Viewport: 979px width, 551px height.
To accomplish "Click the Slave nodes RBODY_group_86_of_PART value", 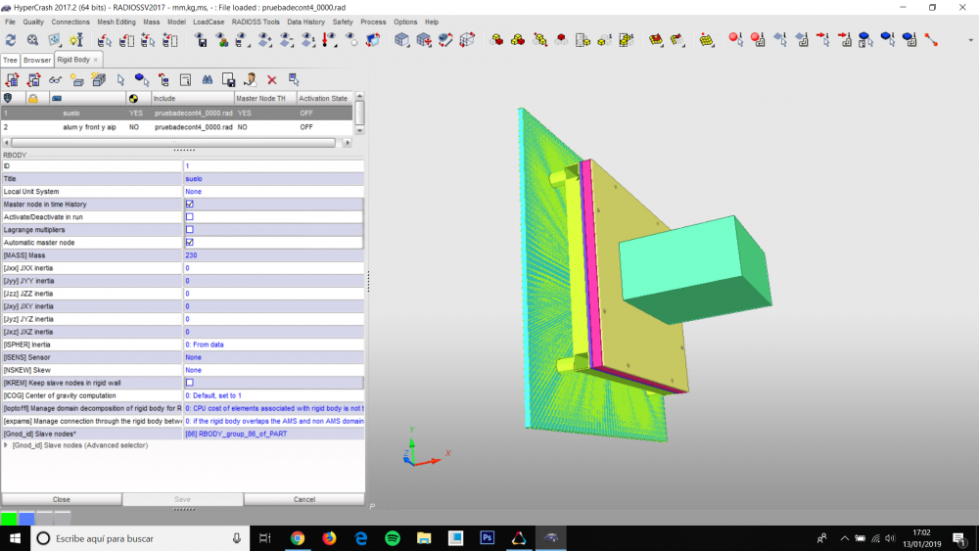I will (273, 434).
